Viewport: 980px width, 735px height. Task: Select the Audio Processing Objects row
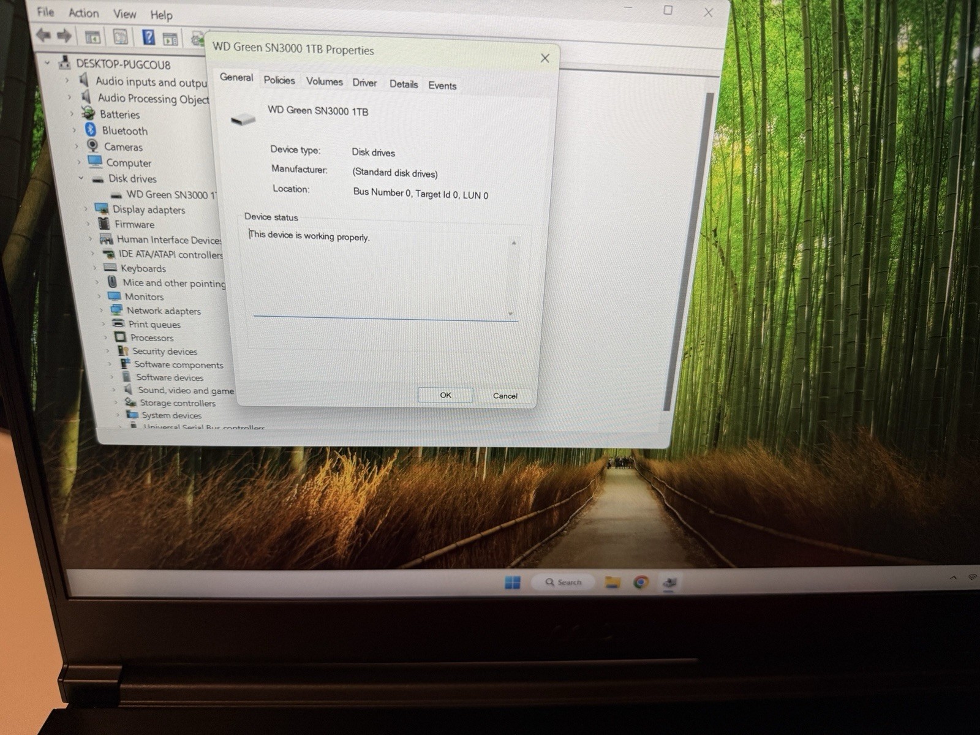coord(145,98)
